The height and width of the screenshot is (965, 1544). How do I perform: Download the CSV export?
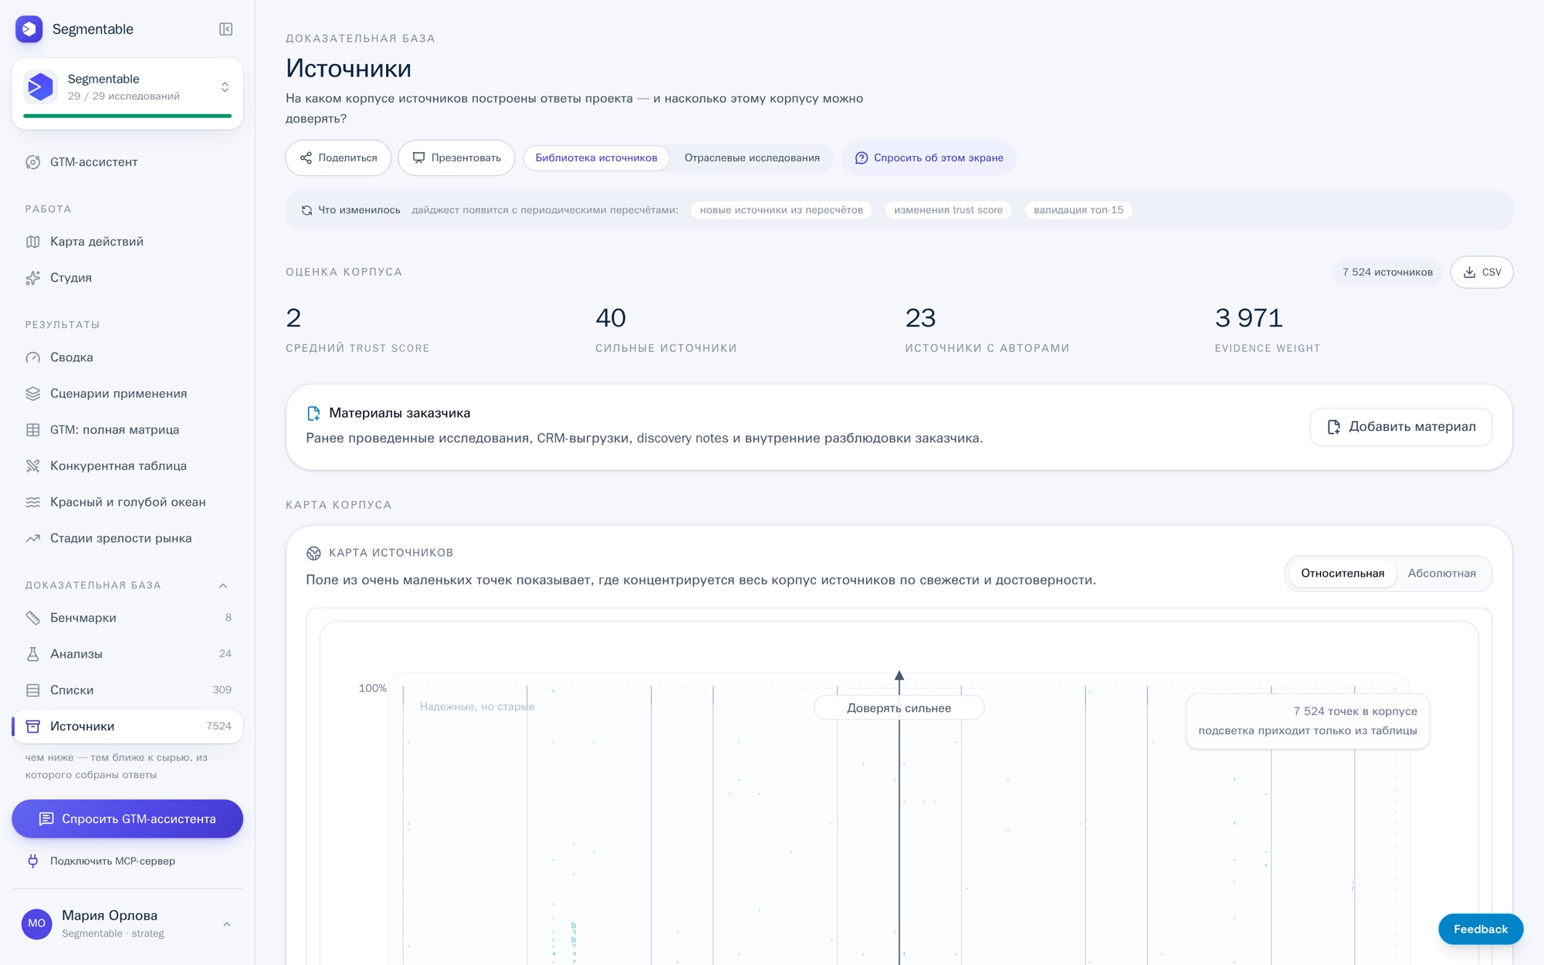(x=1481, y=273)
